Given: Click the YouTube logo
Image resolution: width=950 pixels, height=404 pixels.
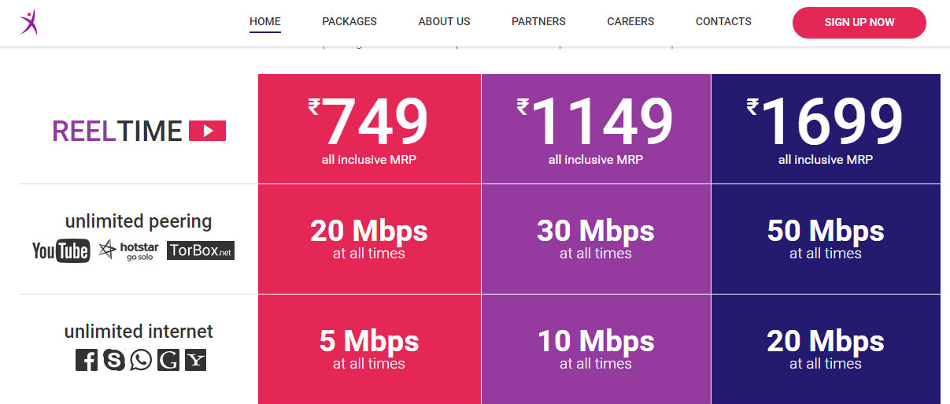Looking at the screenshot, I should coord(61,251).
